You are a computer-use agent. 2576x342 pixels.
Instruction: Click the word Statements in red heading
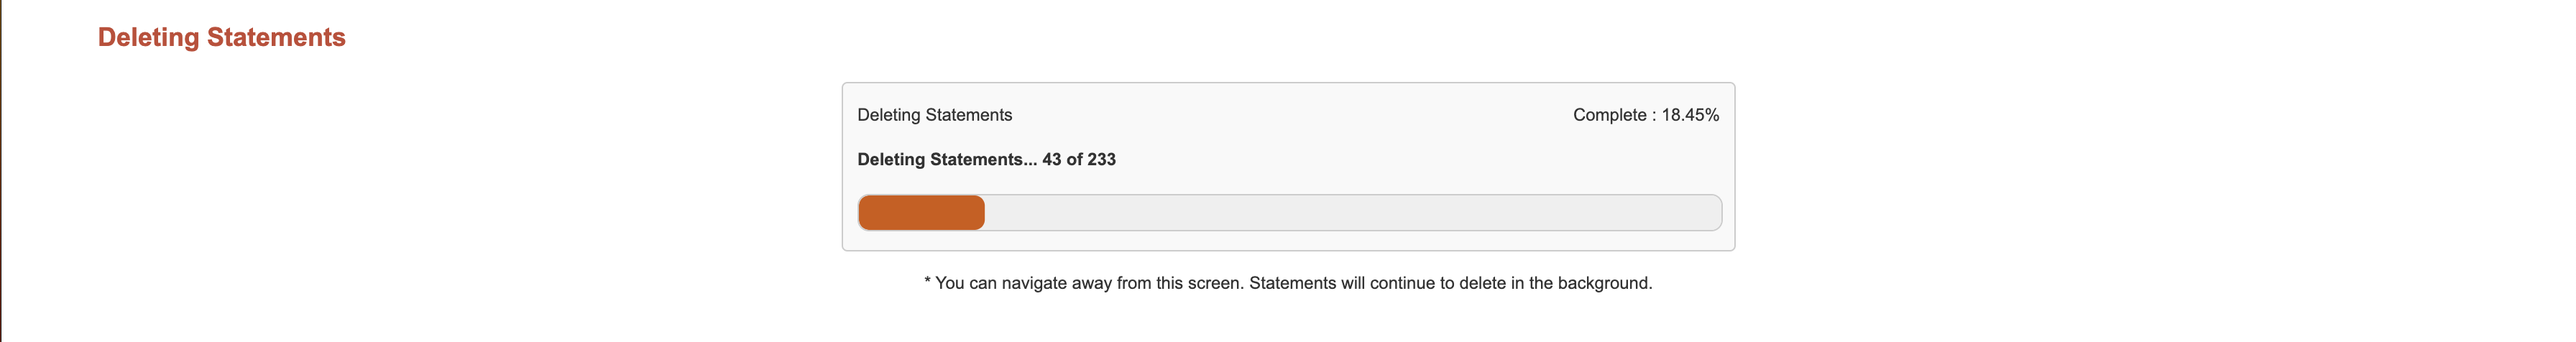[276, 37]
